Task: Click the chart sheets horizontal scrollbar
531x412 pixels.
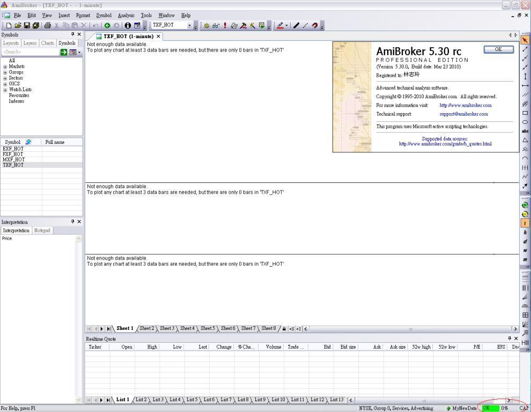Action: coord(410,329)
